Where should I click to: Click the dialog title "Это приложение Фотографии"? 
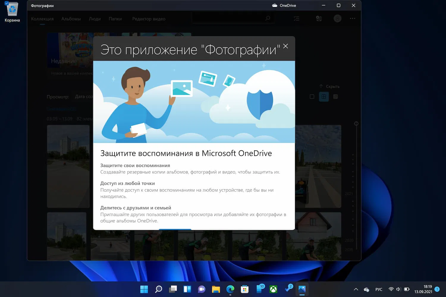click(190, 50)
